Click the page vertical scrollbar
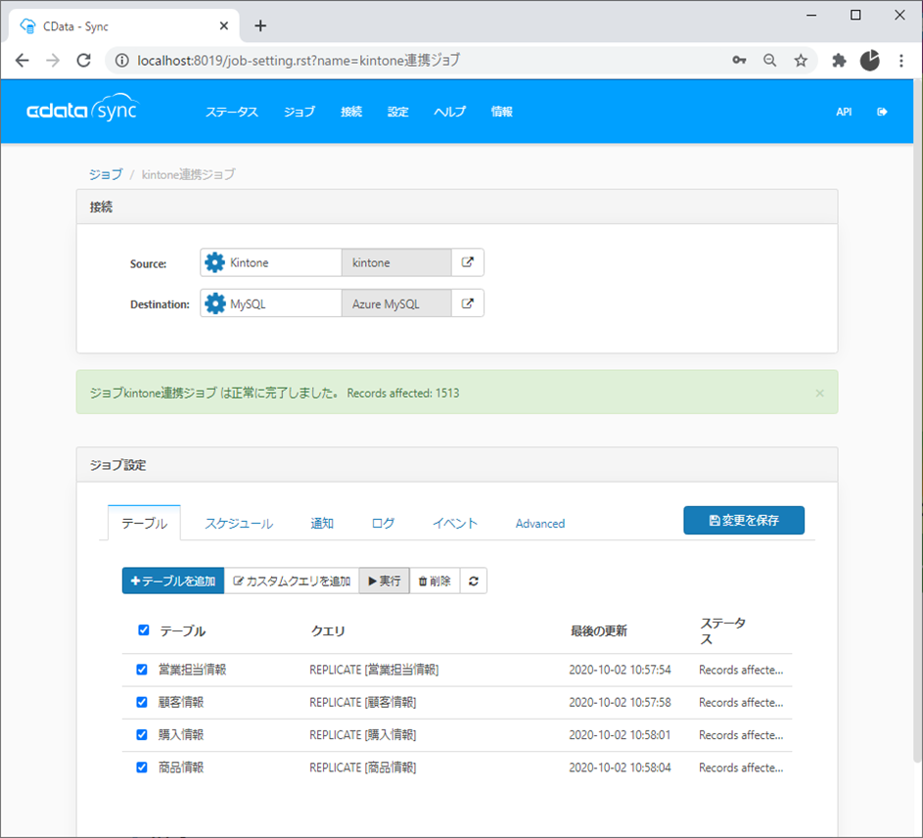This screenshot has width=923, height=838. [918, 419]
